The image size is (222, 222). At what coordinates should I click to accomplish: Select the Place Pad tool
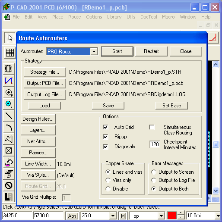pos(9,92)
